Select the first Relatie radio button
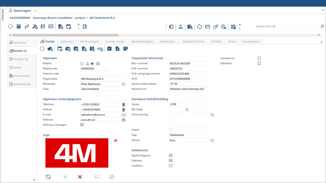The image size is (326, 183). [82, 64]
